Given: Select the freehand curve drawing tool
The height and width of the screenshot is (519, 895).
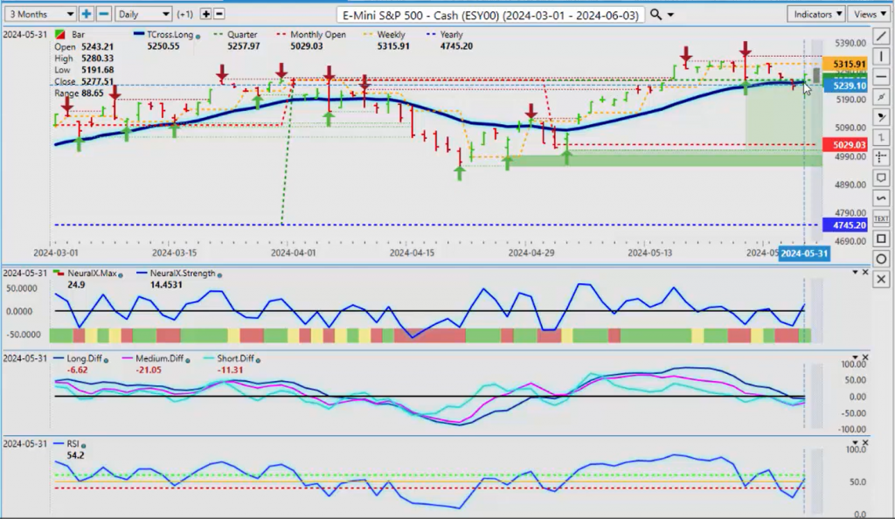Looking at the screenshot, I should coord(881,198).
